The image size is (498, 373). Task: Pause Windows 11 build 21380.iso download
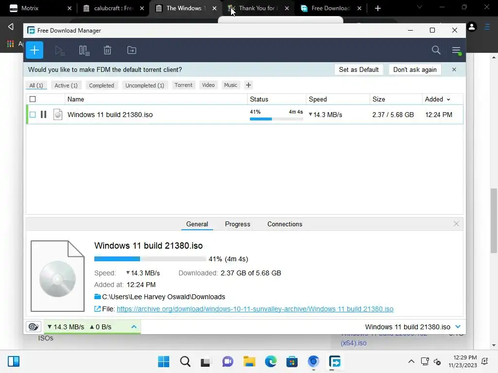coord(43,115)
